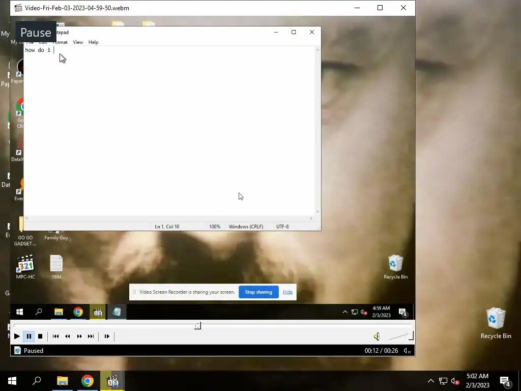This screenshot has height=391, width=521.
Task: Open Windows search from the real taskbar
Action: tap(37, 381)
